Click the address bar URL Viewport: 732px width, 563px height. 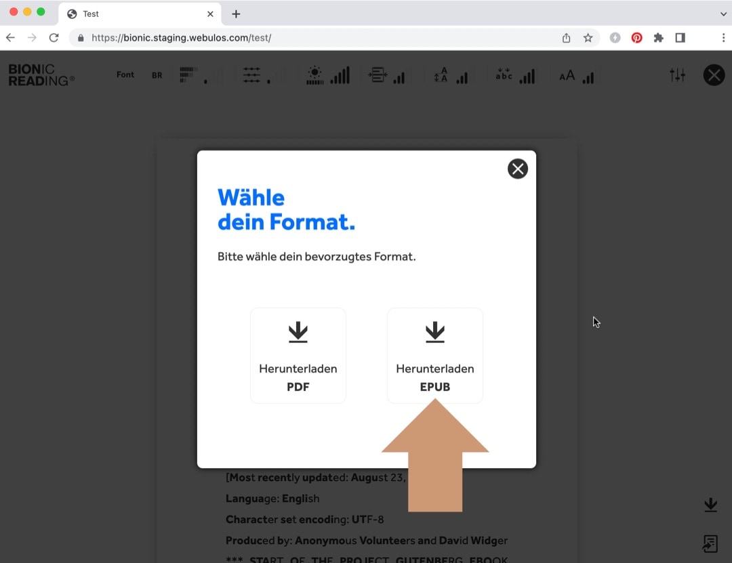181,38
